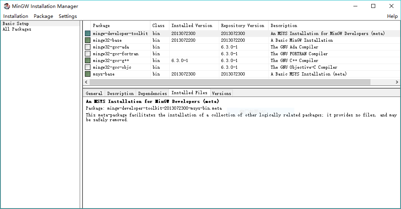Switch to the General tab
The width and height of the screenshot is (401, 209).
tap(94, 93)
